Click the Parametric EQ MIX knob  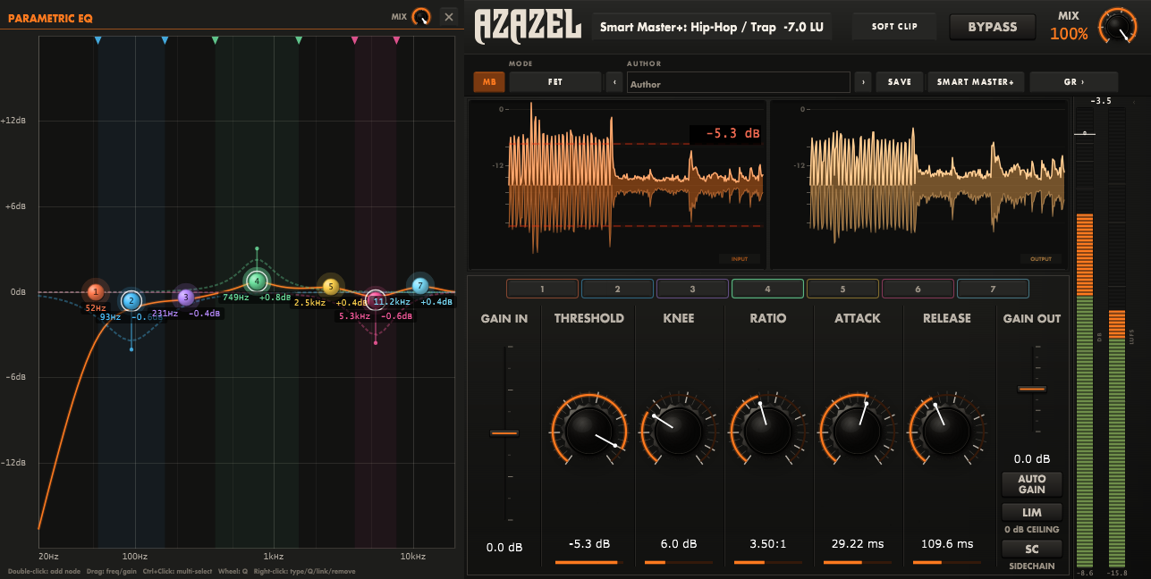point(421,17)
